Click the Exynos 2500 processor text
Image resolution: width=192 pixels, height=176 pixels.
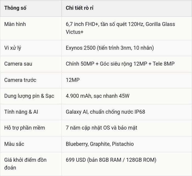[x=110, y=48]
